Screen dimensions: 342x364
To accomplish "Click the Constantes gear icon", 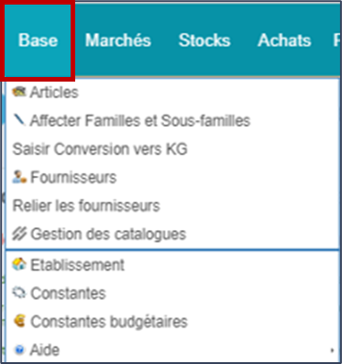I will (x=19, y=293).
